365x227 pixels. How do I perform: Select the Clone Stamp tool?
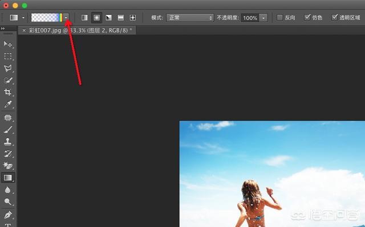7,142
